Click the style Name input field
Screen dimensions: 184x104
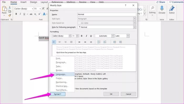107,14
